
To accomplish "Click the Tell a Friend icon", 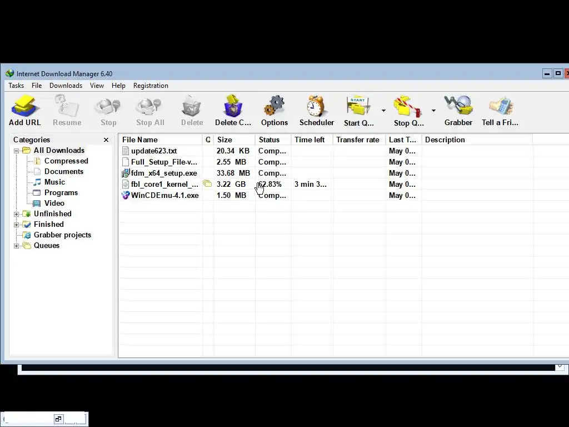I will [x=501, y=106].
